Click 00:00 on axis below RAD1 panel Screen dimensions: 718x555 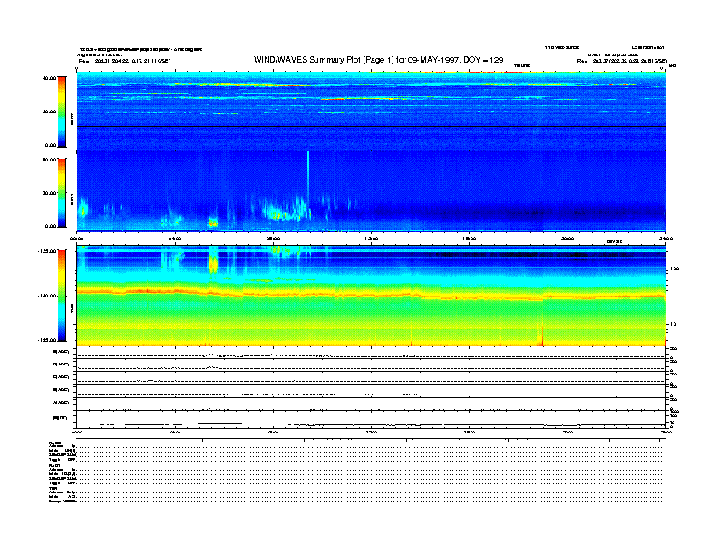76,239
